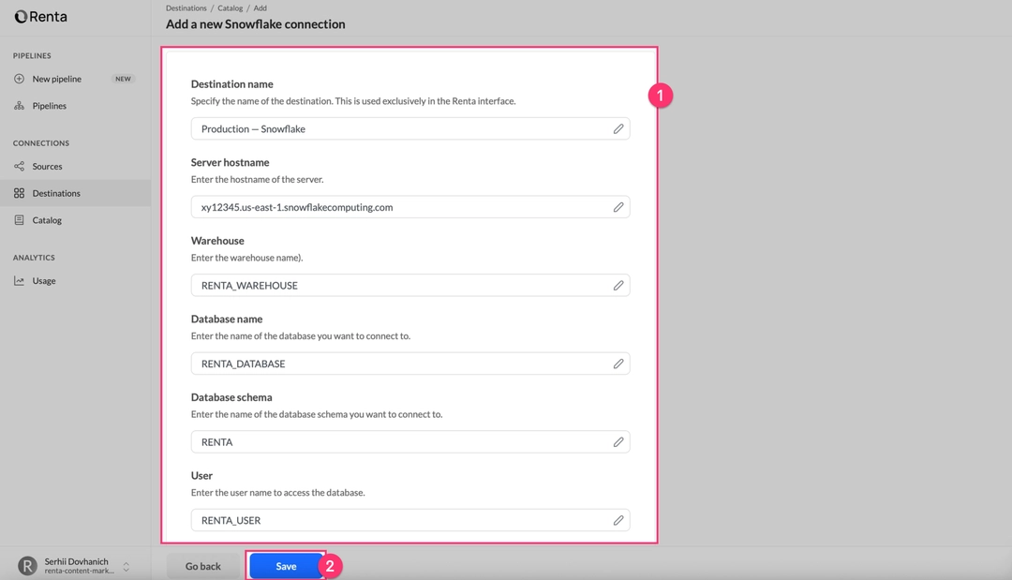
Task: Click the Destinations grid icon
Action: [x=19, y=193]
